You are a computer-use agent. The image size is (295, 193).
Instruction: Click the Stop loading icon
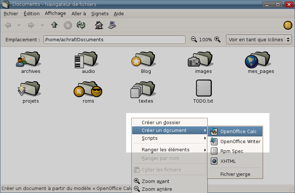tap(68, 25)
